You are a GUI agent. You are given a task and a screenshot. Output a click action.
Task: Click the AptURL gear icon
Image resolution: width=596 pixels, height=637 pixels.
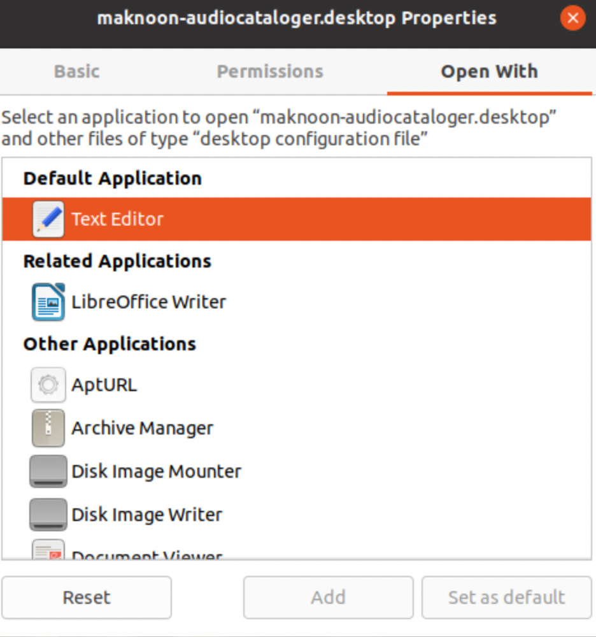48,385
